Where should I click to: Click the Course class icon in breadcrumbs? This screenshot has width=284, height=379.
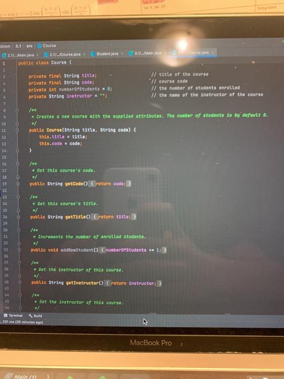point(39,45)
